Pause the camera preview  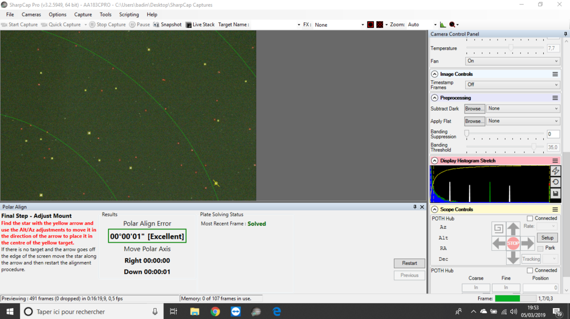click(140, 24)
